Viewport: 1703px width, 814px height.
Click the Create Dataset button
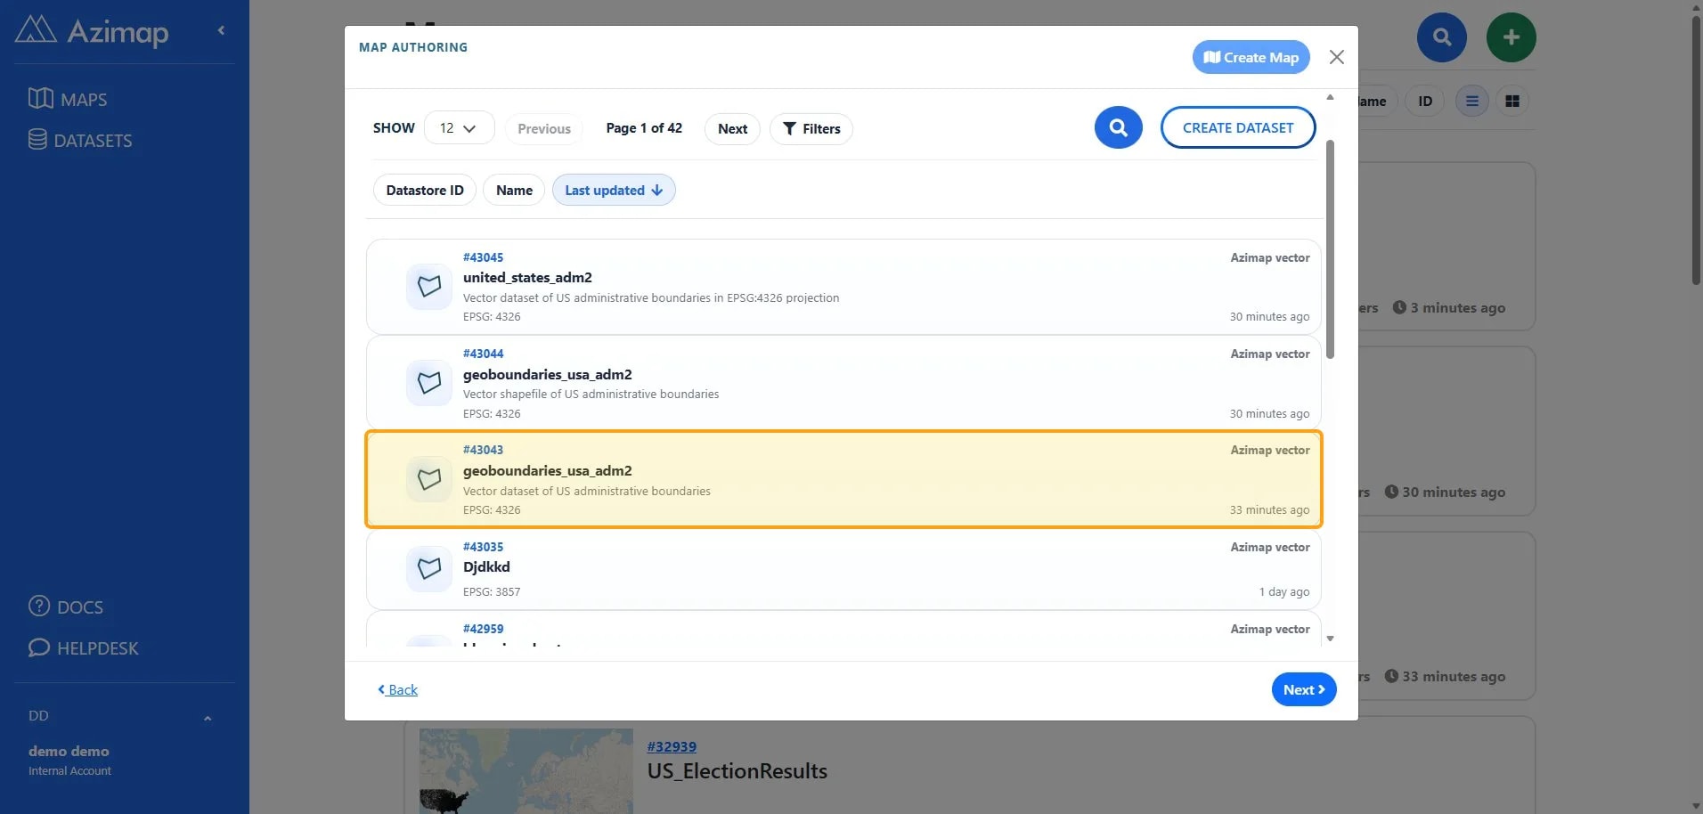(x=1238, y=127)
